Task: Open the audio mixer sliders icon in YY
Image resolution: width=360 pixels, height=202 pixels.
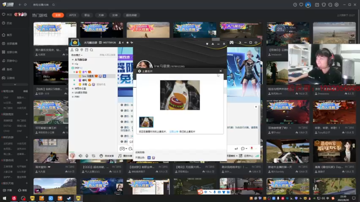Action: click(x=94, y=156)
